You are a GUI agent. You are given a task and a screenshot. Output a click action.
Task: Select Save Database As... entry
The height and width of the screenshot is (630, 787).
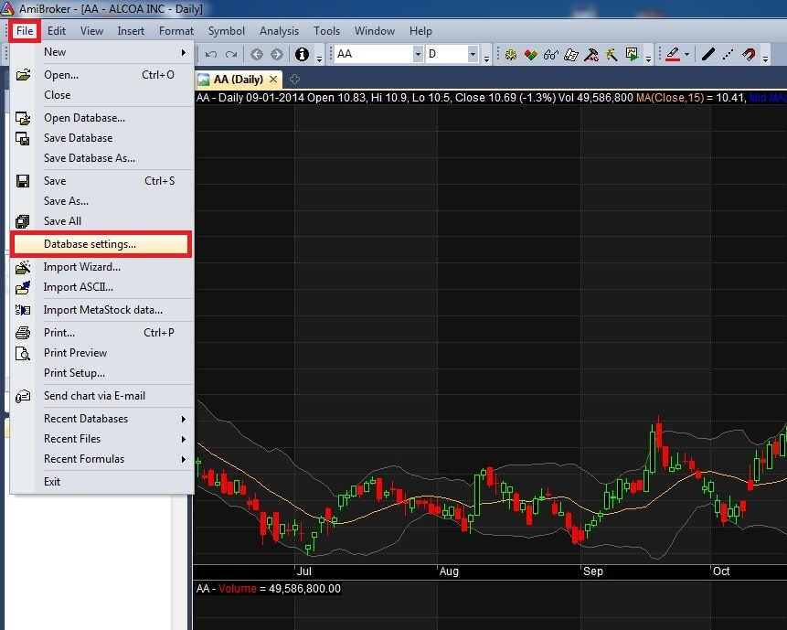coord(101,158)
